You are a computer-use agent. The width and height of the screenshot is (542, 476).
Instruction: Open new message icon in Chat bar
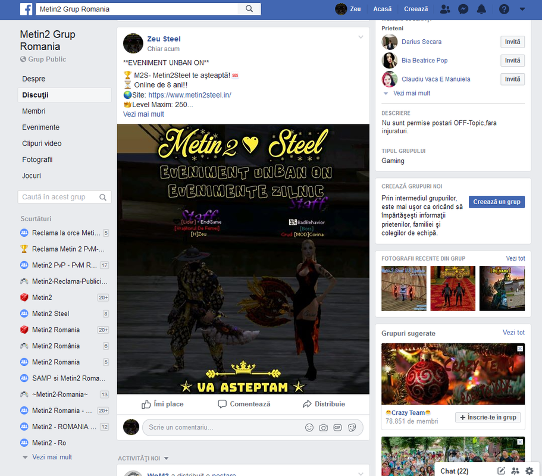click(x=501, y=471)
